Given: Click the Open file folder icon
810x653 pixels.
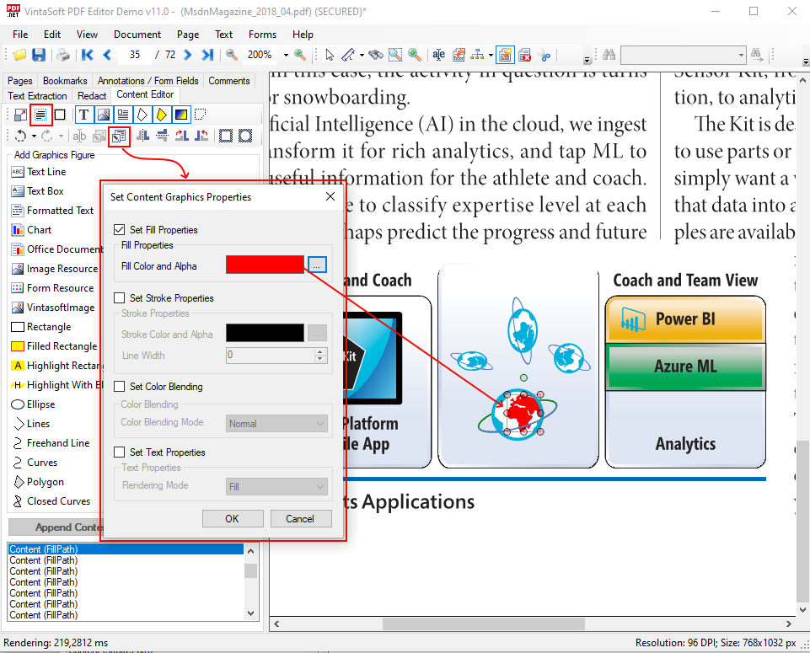Looking at the screenshot, I should [x=19, y=55].
